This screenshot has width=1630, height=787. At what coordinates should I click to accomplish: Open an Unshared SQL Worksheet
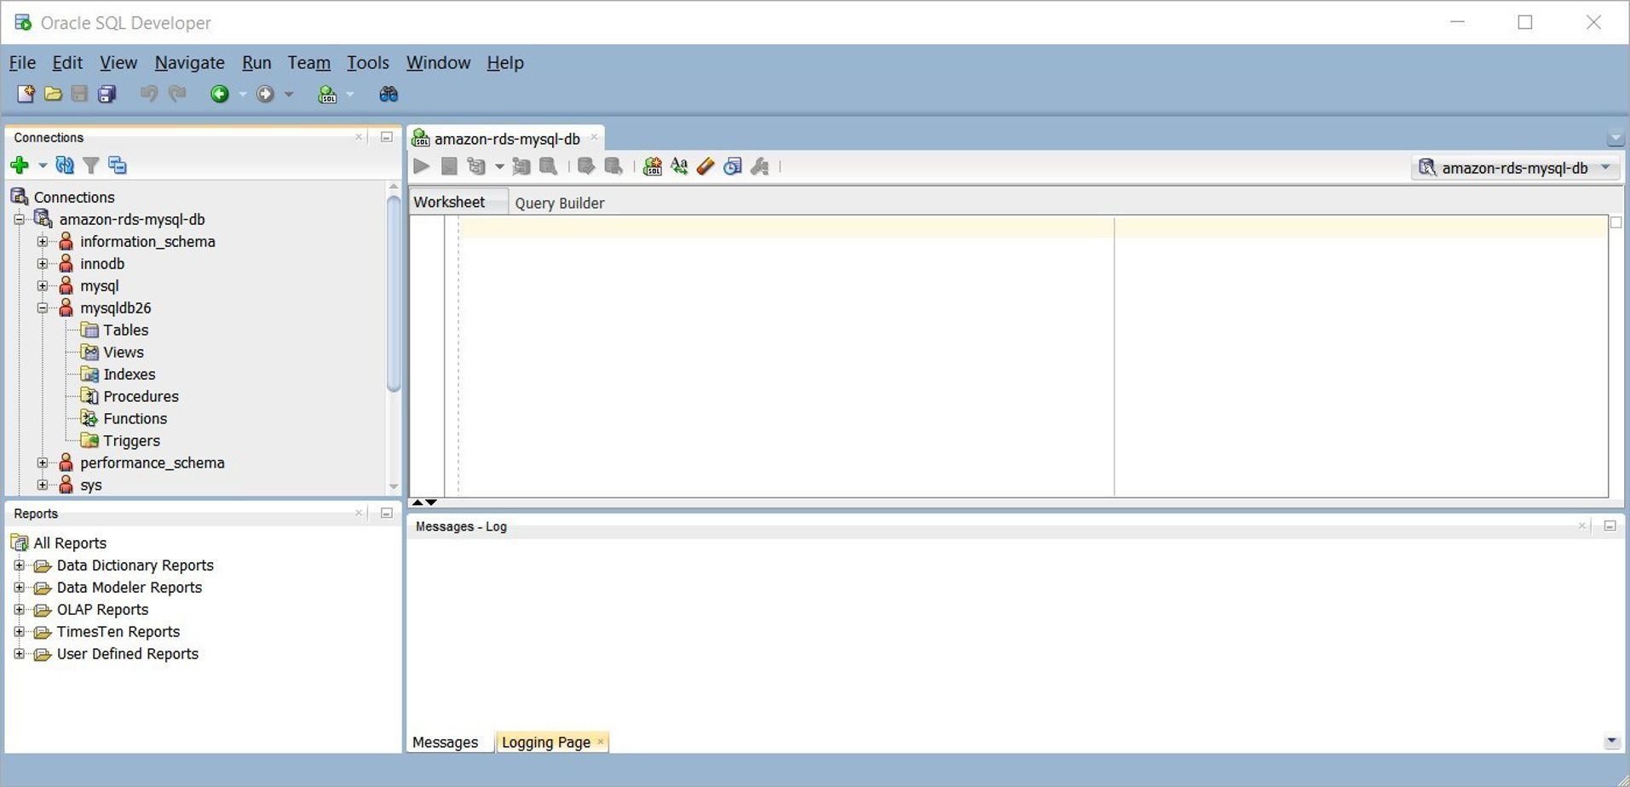click(653, 166)
